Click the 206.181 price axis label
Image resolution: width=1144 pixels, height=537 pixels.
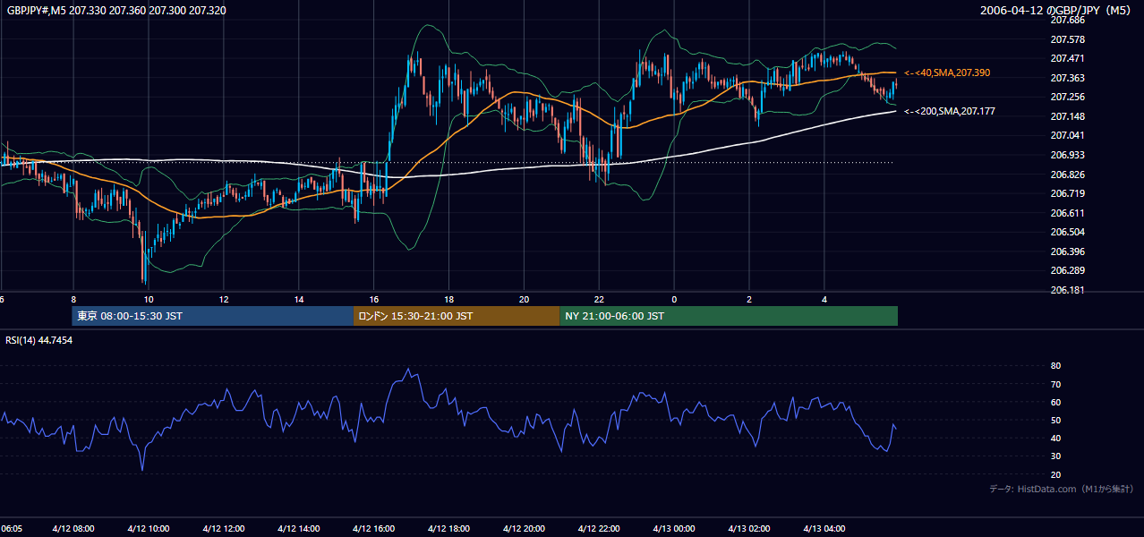point(1067,290)
